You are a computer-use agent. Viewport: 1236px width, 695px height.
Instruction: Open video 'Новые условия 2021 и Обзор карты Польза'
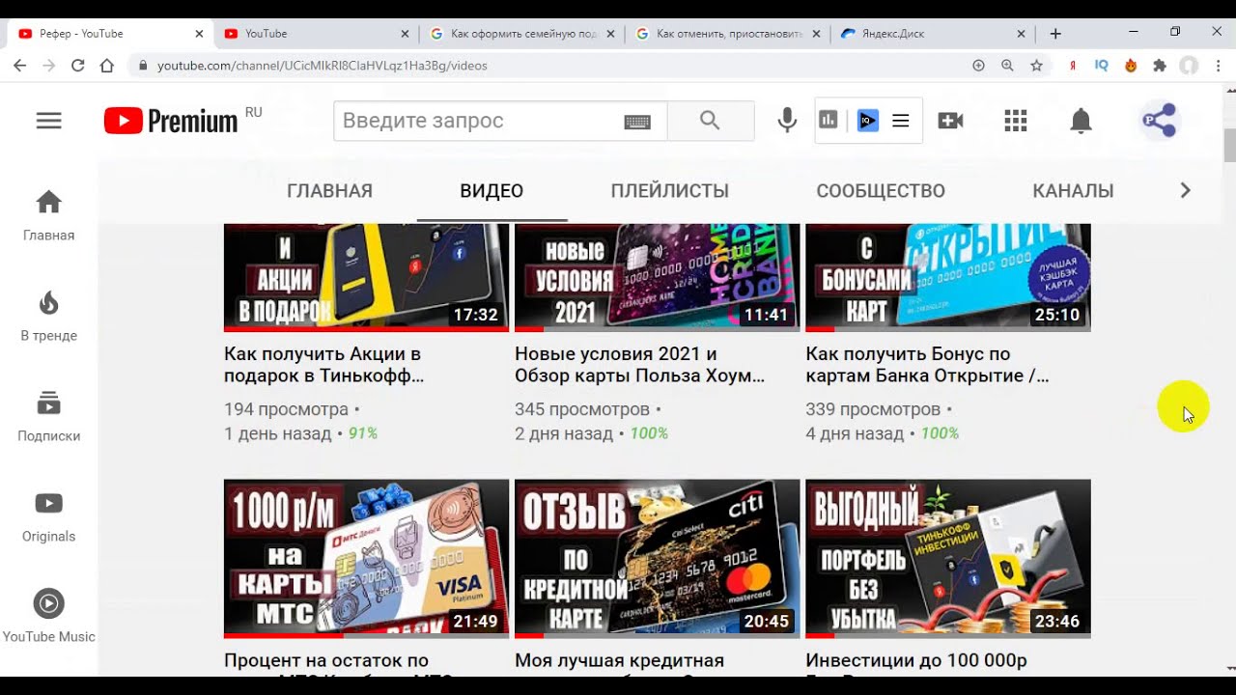pyautogui.click(x=639, y=365)
